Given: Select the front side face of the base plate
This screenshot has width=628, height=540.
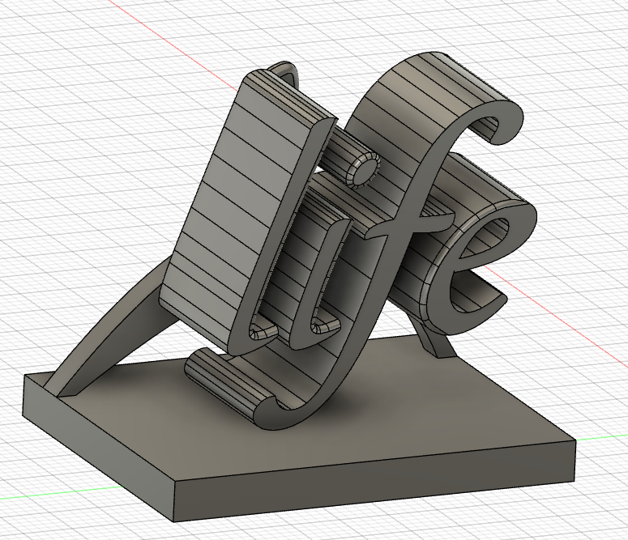Looking at the screenshot, I should pyautogui.click(x=374, y=480).
